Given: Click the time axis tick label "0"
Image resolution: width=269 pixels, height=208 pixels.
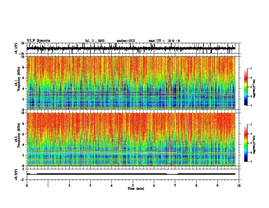Looking at the screenshot, I should (27, 186).
